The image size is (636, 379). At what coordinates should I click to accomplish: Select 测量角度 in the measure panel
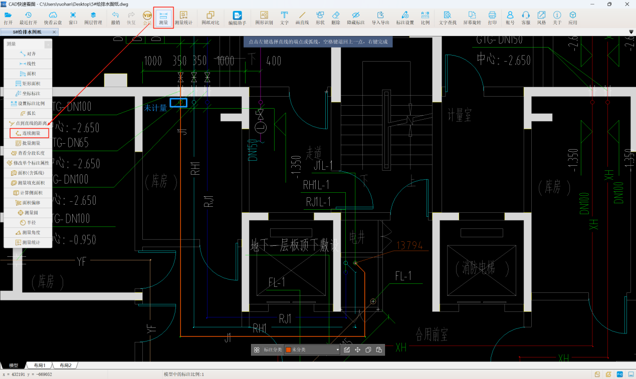coord(28,232)
